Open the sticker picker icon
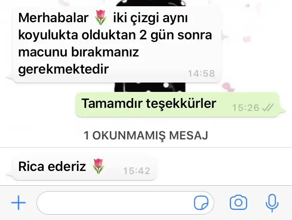 (201, 203)
